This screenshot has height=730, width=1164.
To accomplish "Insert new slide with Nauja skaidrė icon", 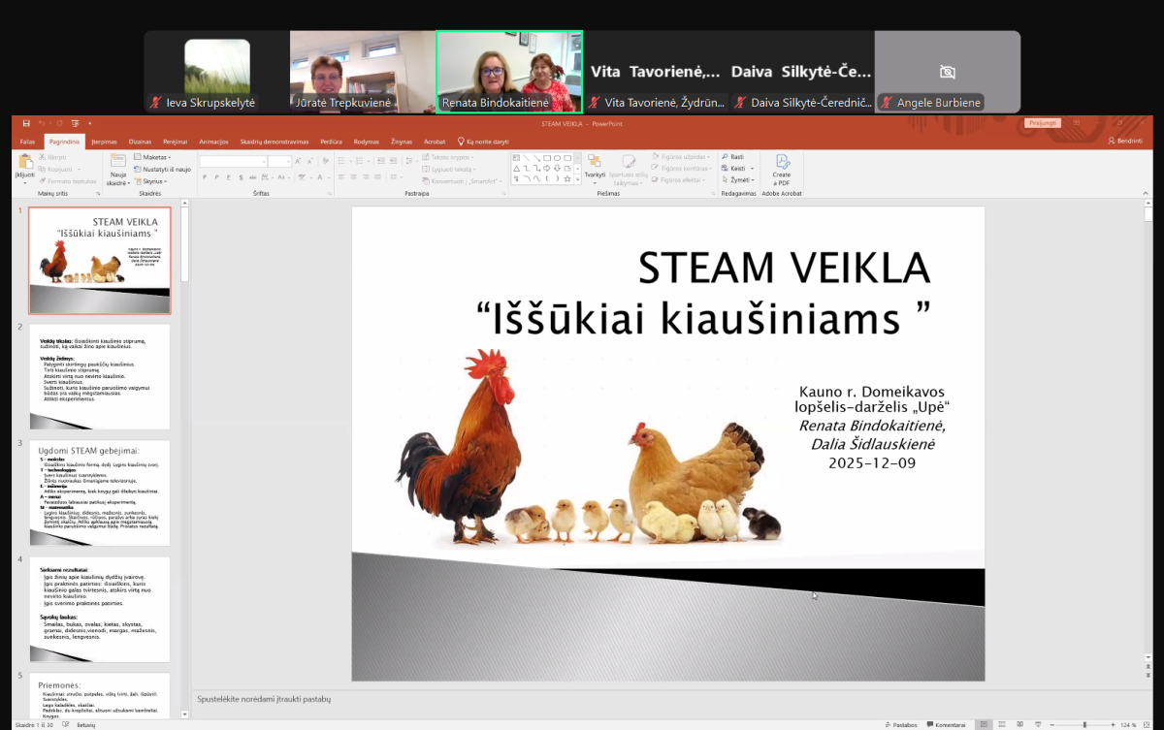I will [x=117, y=166].
